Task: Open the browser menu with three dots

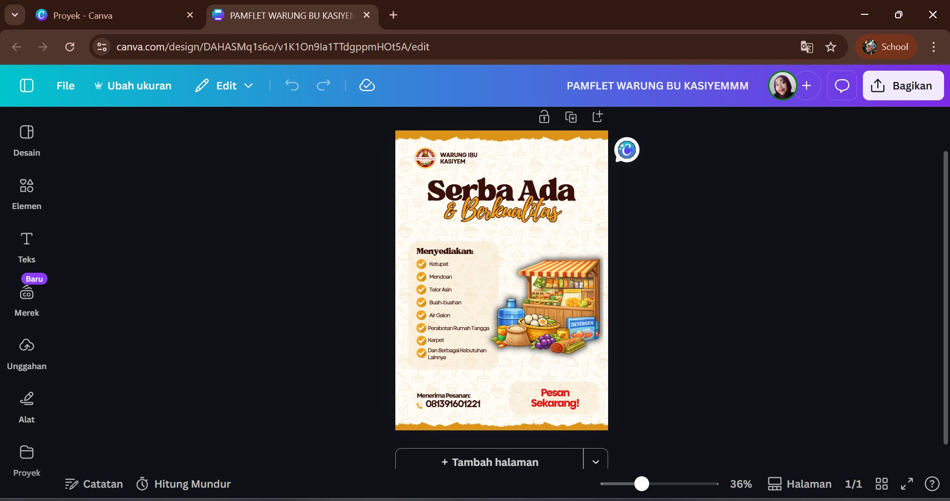Action: click(x=933, y=47)
